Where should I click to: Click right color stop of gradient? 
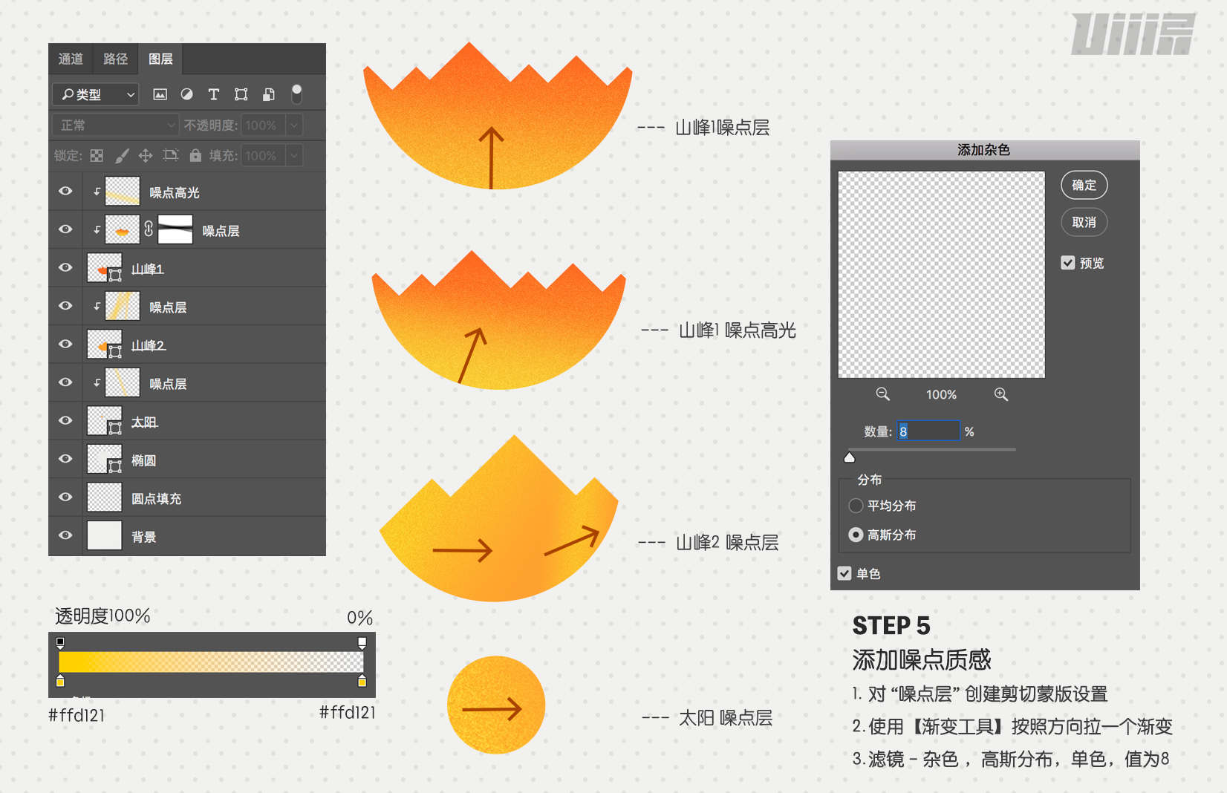[362, 681]
